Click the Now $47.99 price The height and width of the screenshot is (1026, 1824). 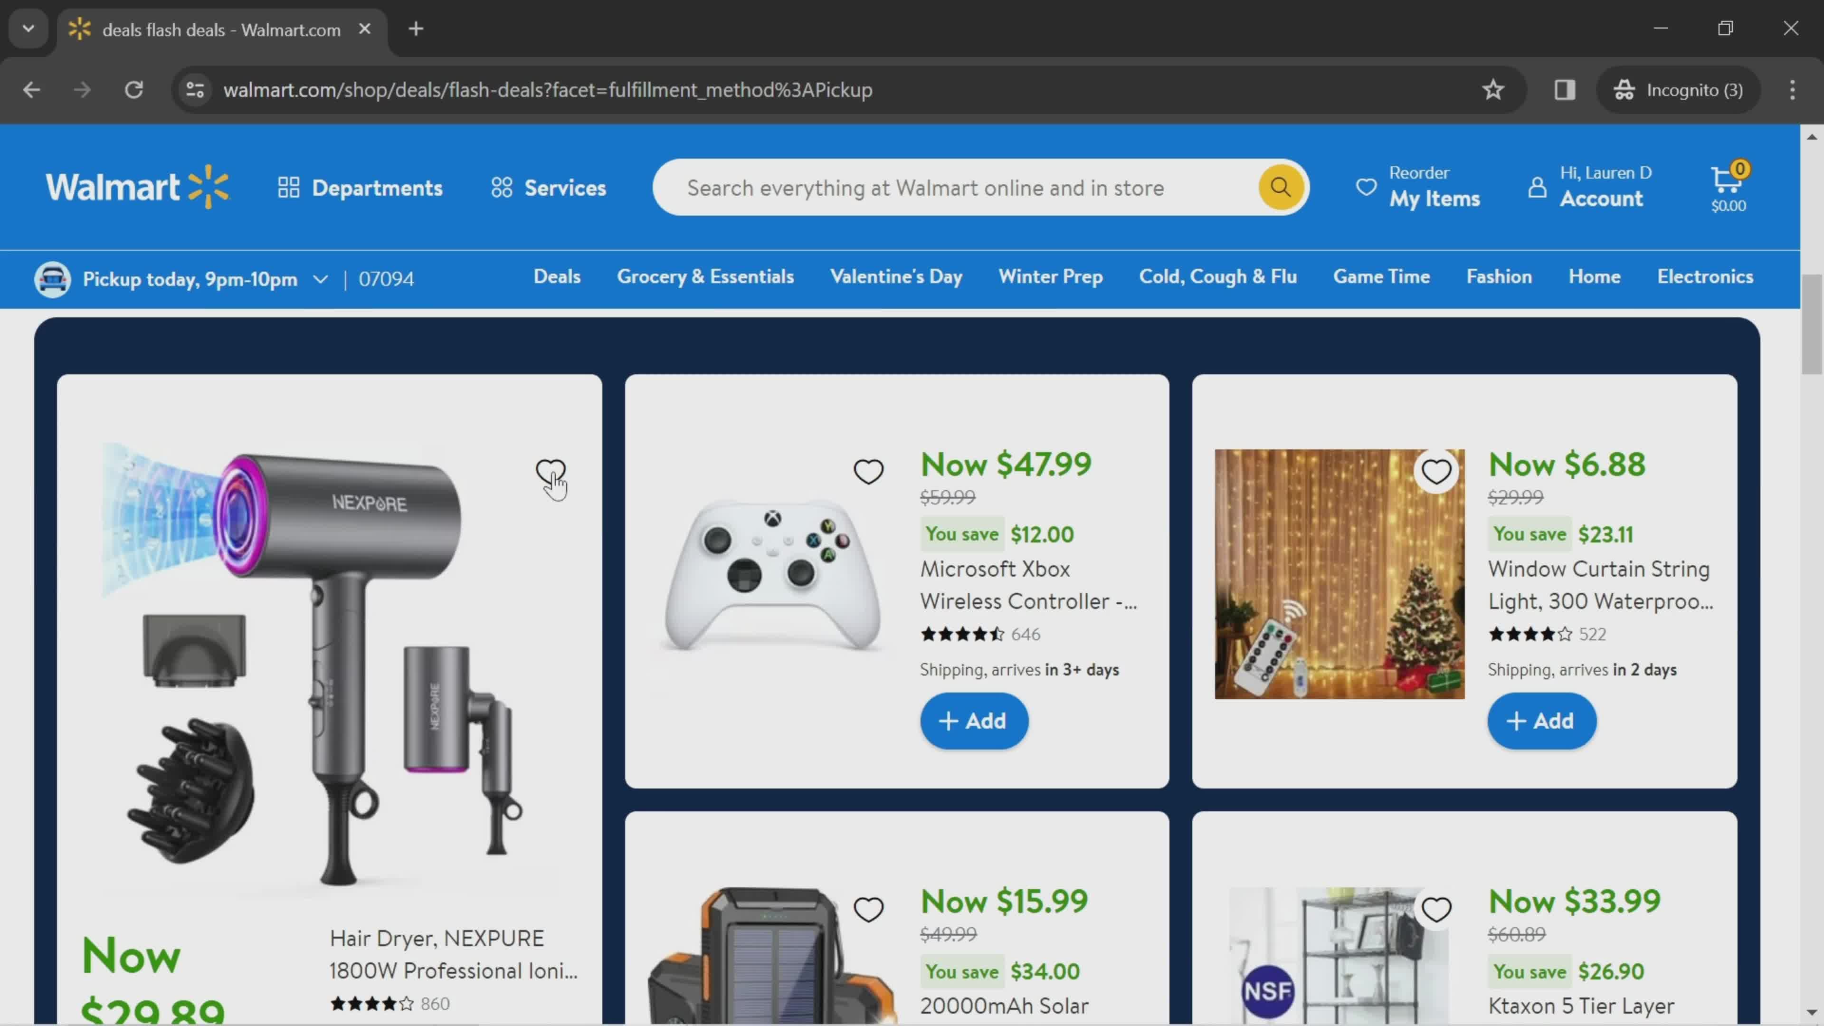pyautogui.click(x=1006, y=465)
